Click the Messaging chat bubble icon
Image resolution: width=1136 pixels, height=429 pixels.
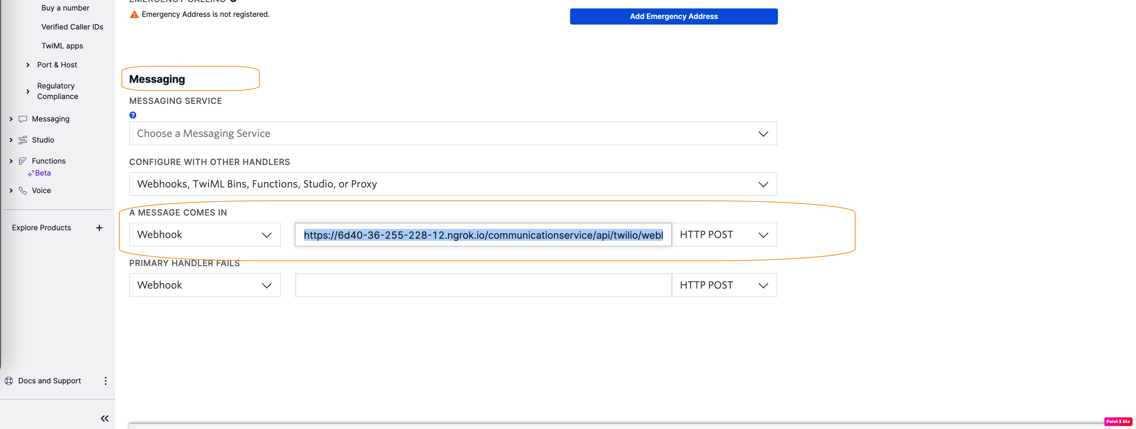coord(23,119)
